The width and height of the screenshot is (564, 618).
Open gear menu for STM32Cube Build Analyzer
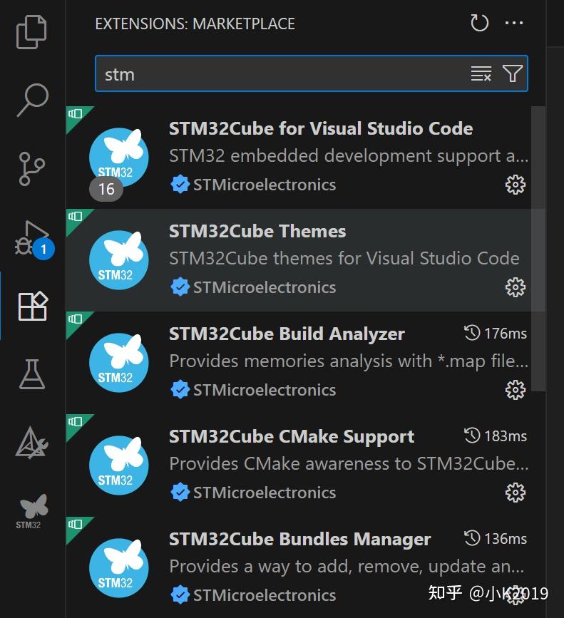516,389
